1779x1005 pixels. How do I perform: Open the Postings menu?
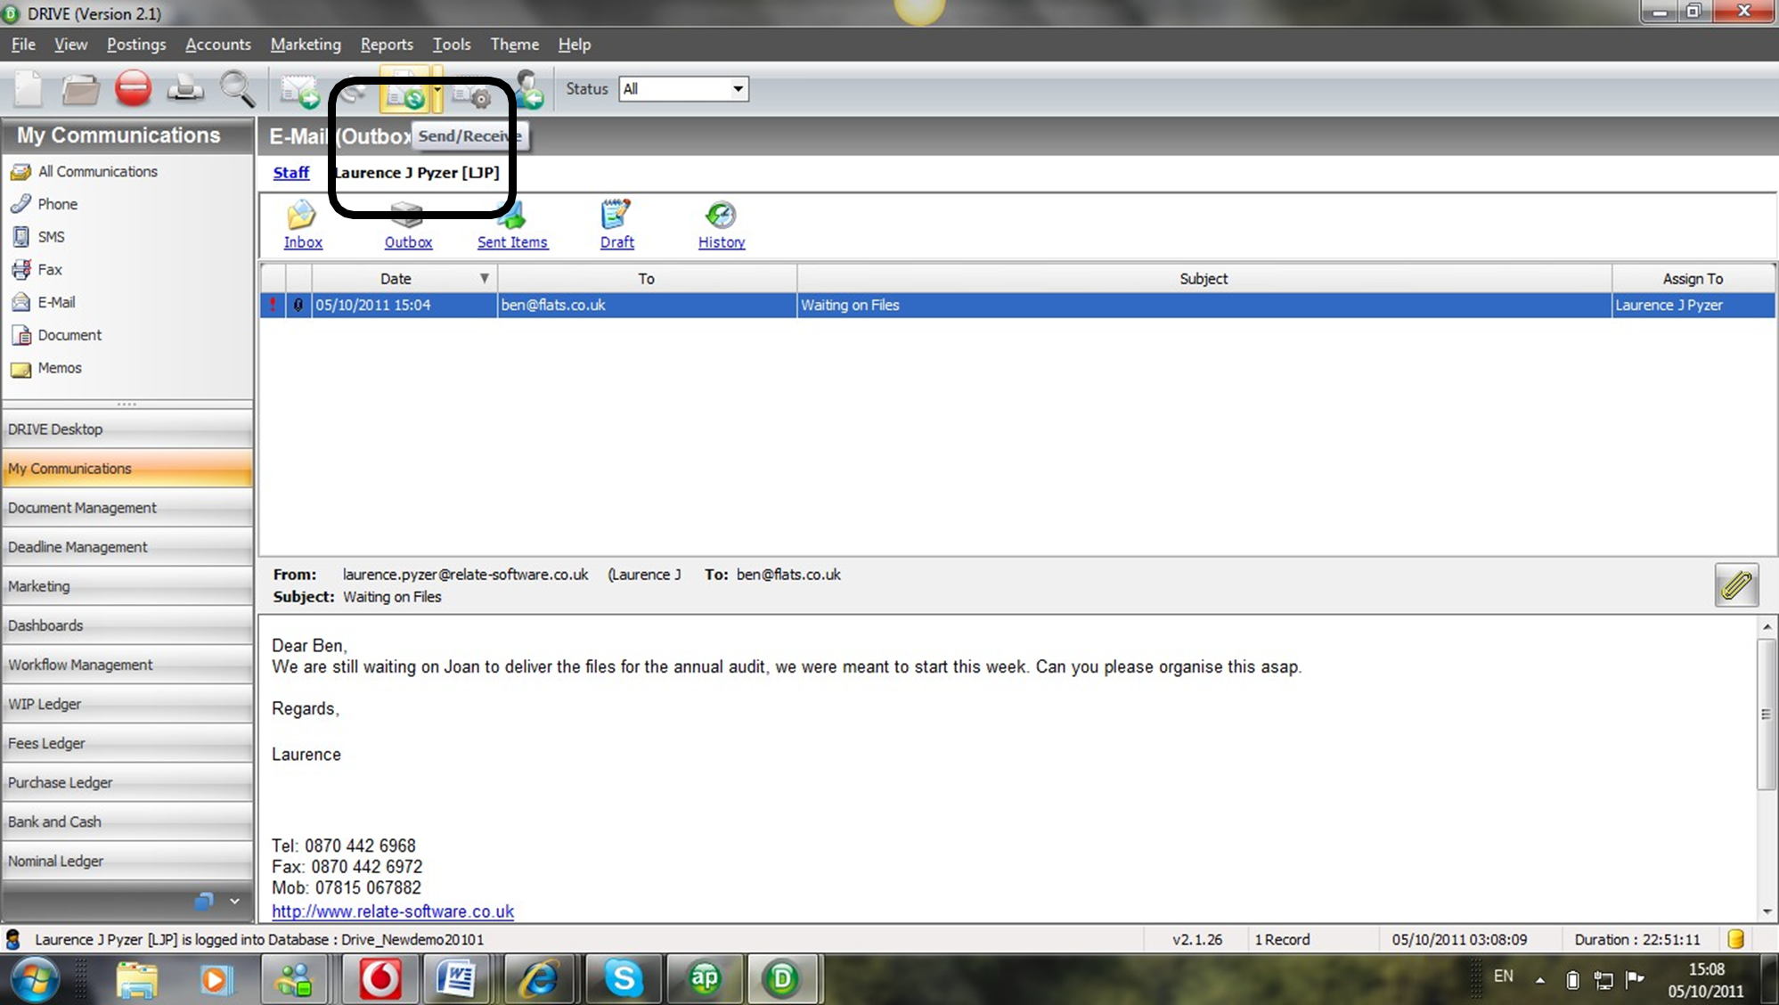coord(136,45)
